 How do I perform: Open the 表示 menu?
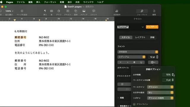point(70,2)
